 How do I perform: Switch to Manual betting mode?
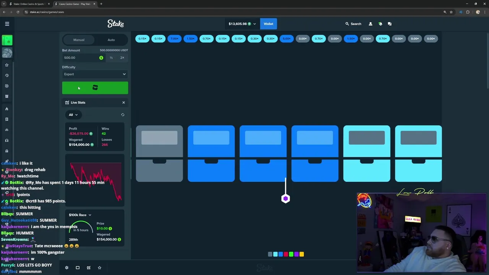pos(79,40)
